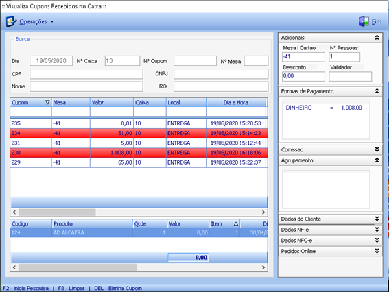Viewport: 389px width, 292px height.
Task: Click into the CNPJ field
Action: tap(221, 74)
